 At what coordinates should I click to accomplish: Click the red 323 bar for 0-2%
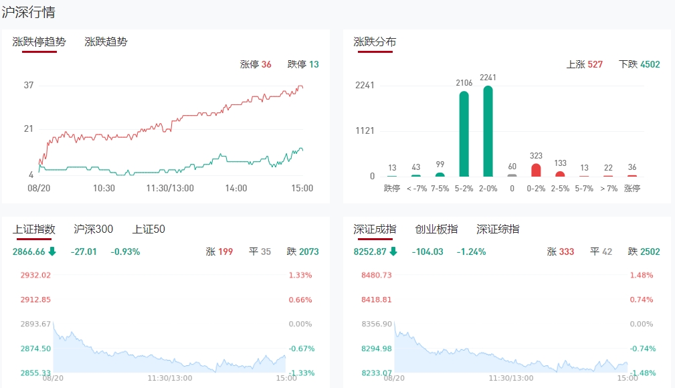tap(536, 170)
